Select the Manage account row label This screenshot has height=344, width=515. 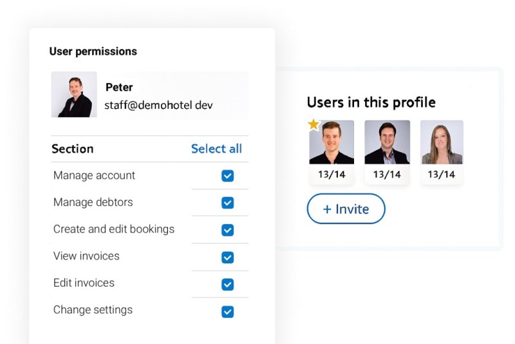94,175
